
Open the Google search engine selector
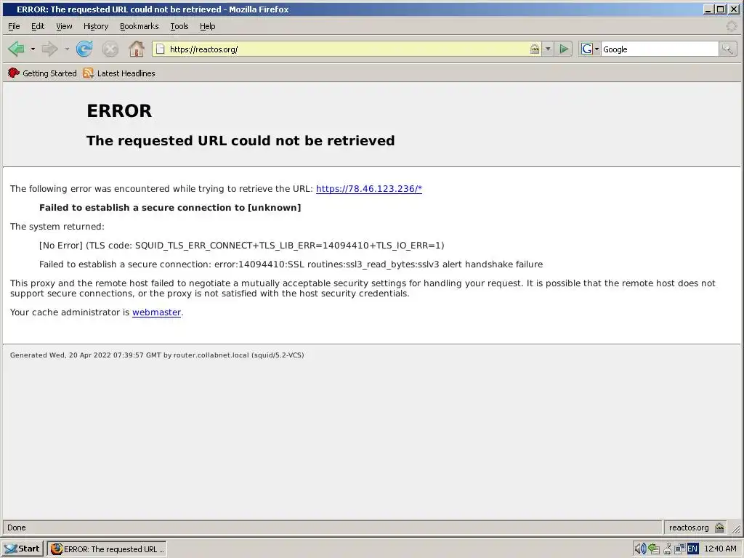[590, 49]
